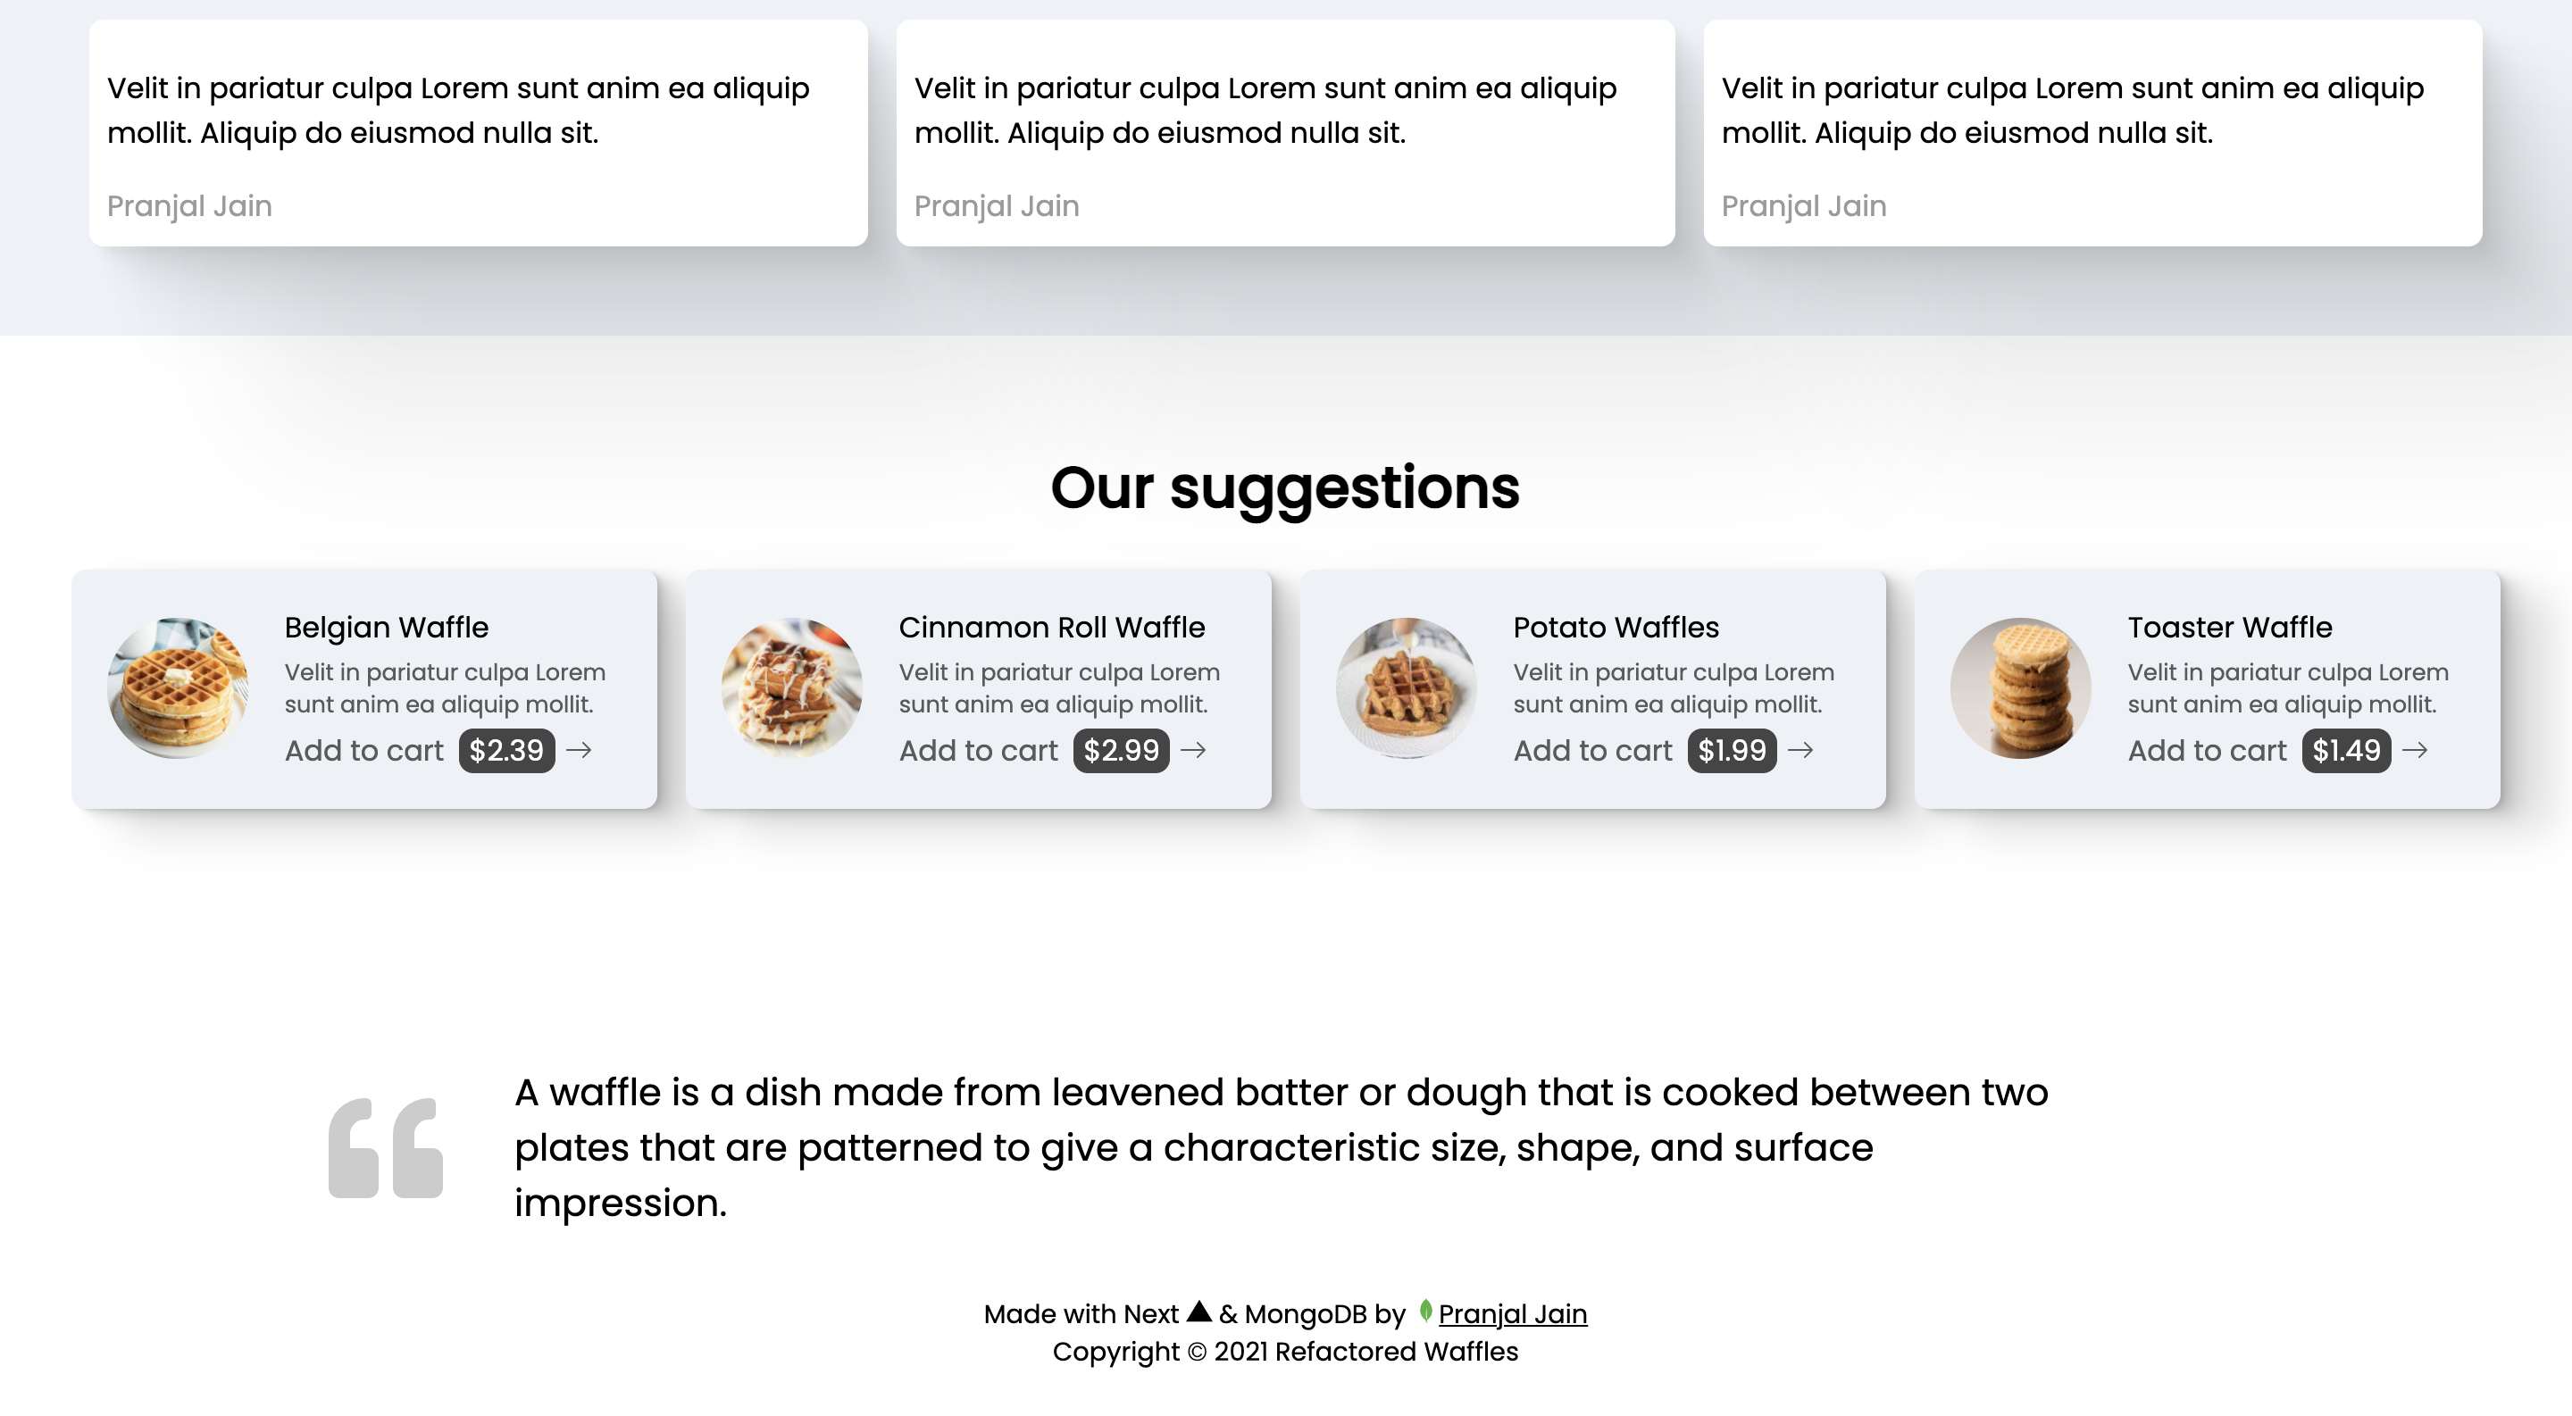Add Belgian Waffle to cart

tap(363, 751)
